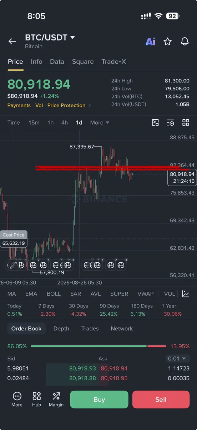This screenshot has width=197, height=430.
Task: Expand tags with the chevron arrow
Action: point(90,105)
